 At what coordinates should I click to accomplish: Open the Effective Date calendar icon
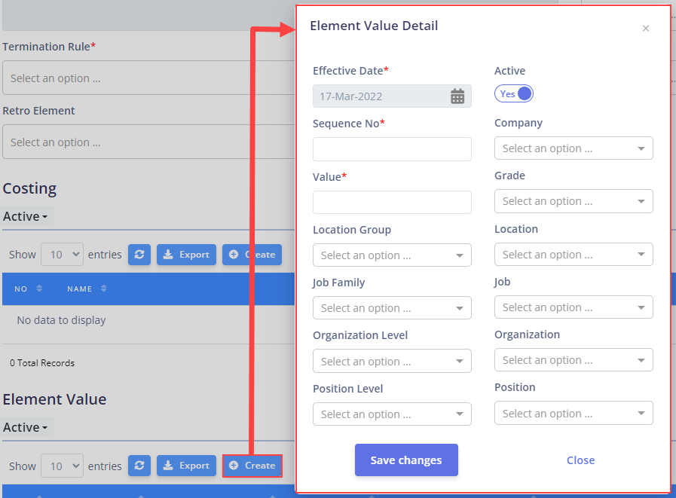(x=457, y=96)
